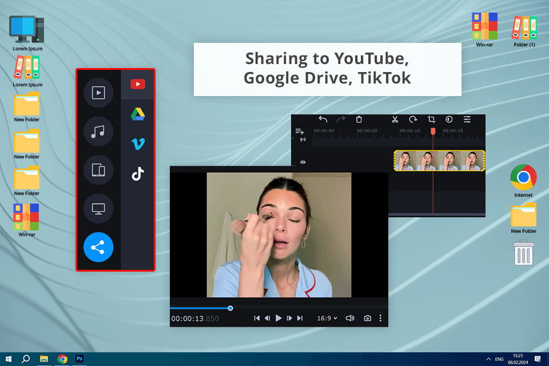Screen dimensions: 549x366
Task: Click the red playhead marker on timeline
Action: pos(433,131)
